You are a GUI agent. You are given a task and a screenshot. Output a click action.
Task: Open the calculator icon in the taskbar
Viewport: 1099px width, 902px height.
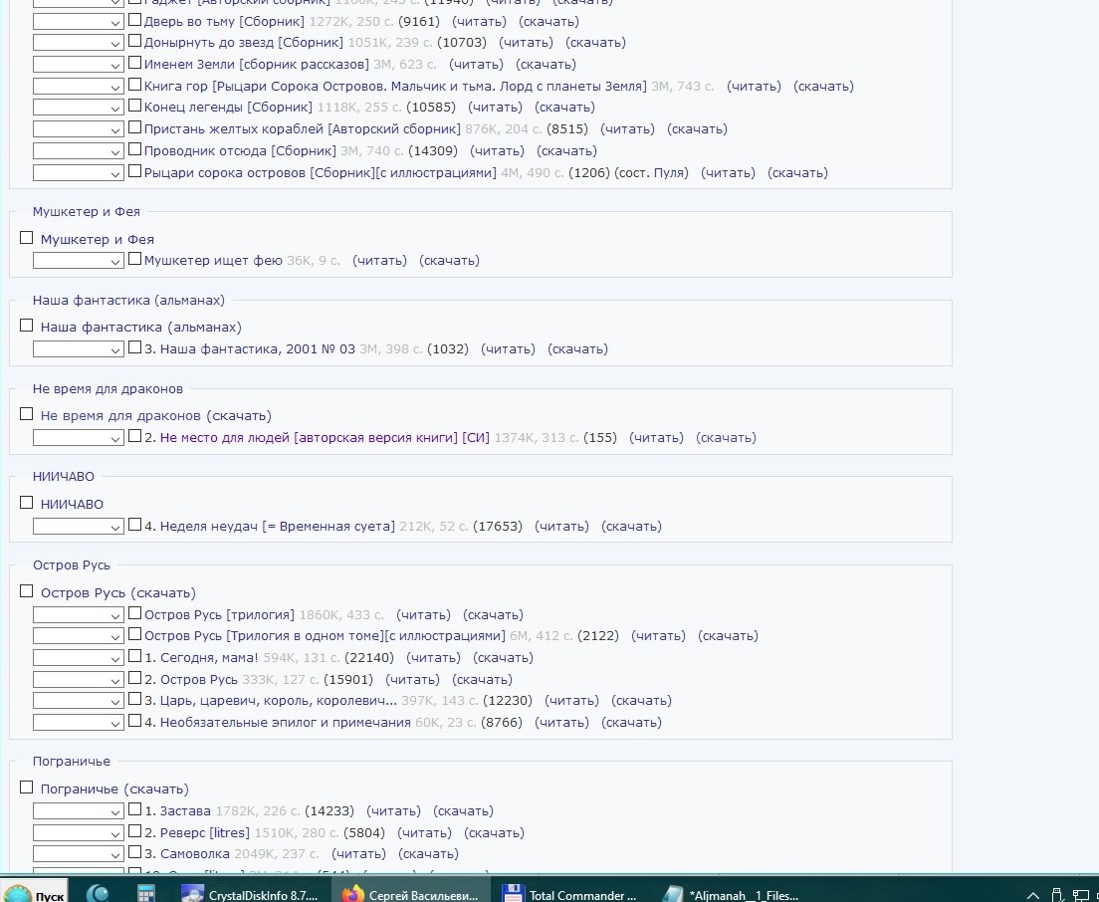[x=147, y=894]
